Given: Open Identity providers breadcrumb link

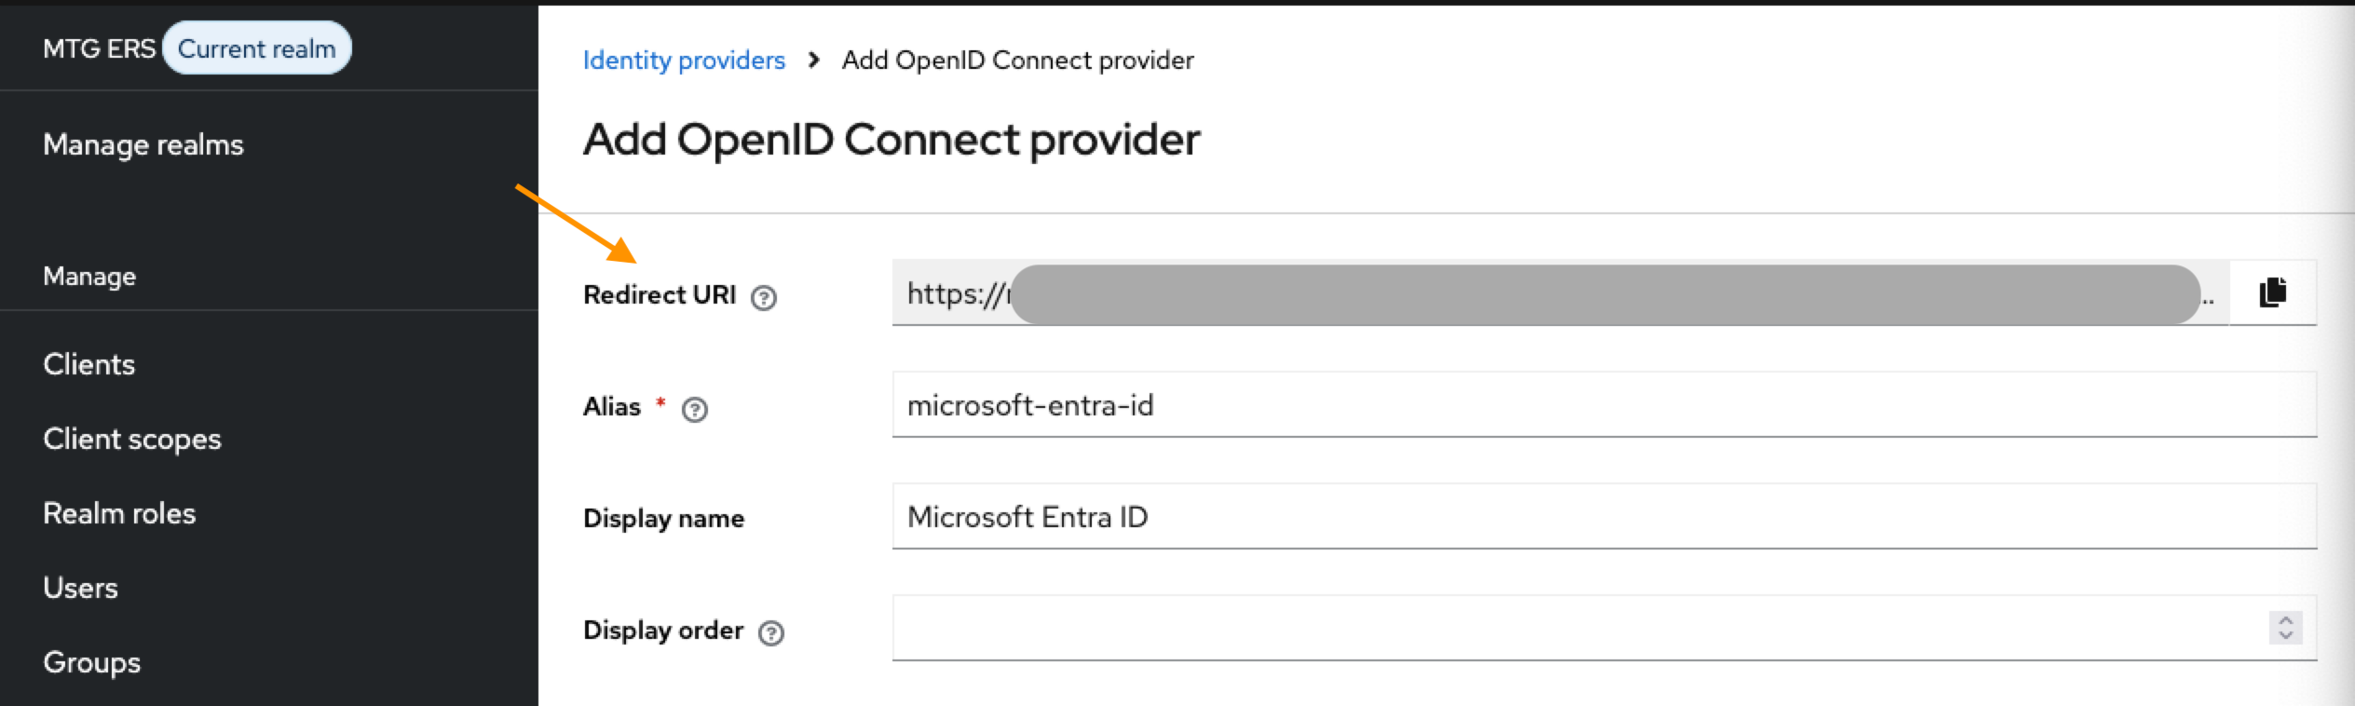Looking at the screenshot, I should pyautogui.click(x=684, y=61).
